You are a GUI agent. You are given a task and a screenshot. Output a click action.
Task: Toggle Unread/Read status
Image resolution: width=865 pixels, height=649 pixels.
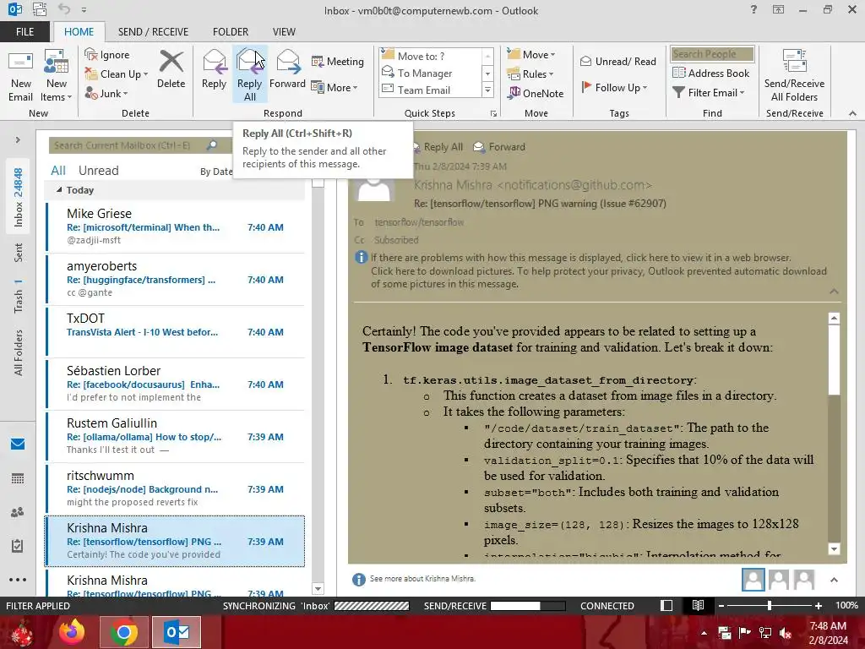(618, 61)
